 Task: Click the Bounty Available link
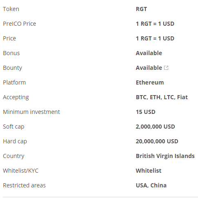coord(149,68)
